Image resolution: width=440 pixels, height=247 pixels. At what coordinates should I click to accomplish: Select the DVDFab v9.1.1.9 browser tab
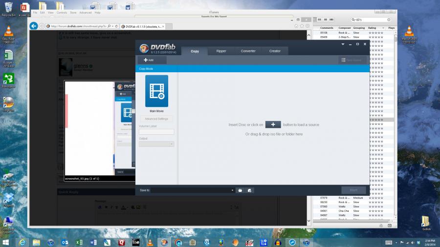(x=142, y=27)
